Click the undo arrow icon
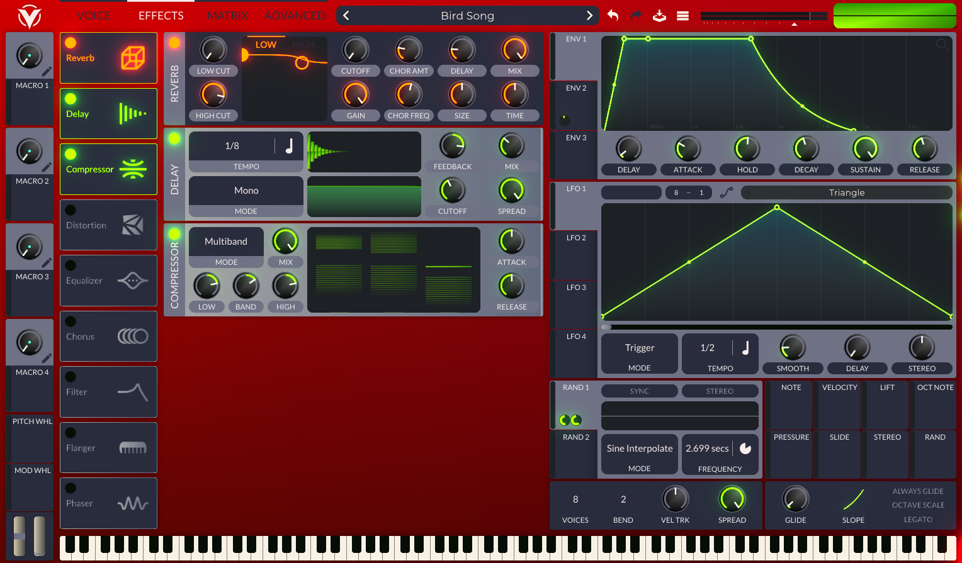Image resolution: width=962 pixels, height=563 pixels. [x=613, y=16]
